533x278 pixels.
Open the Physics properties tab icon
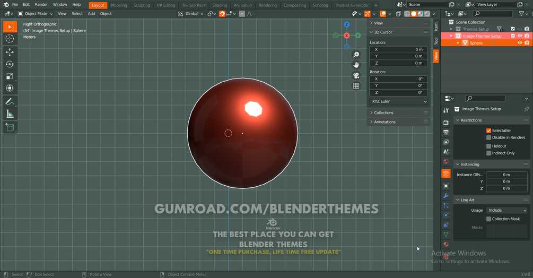pyautogui.click(x=446, y=215)
